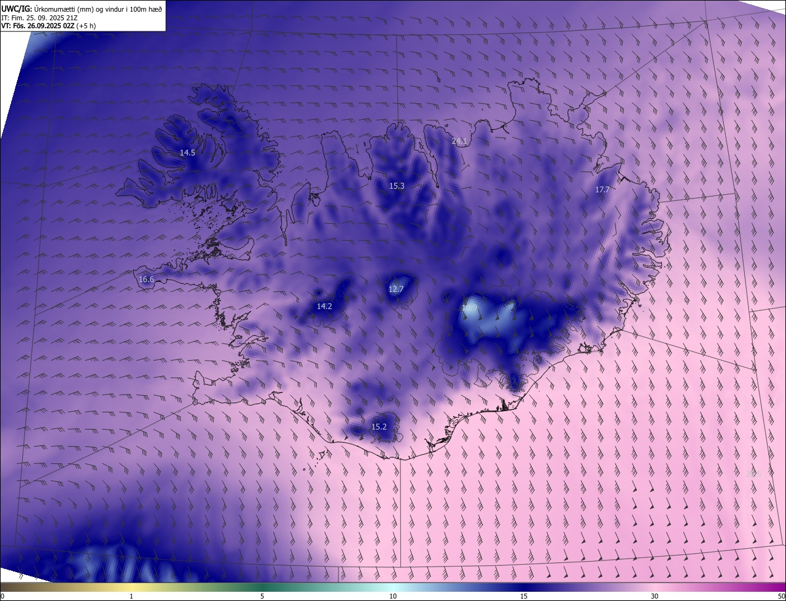
Task: Pick the dark green color above the 5 tick
Action: [x=262, y=587]
